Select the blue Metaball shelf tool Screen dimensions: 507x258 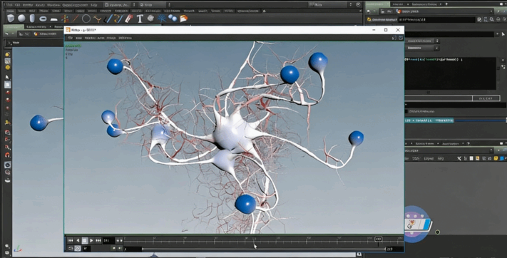173,18
